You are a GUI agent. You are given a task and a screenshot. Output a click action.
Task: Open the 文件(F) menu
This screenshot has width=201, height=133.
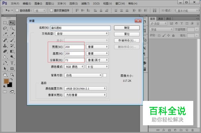point(15,4)
